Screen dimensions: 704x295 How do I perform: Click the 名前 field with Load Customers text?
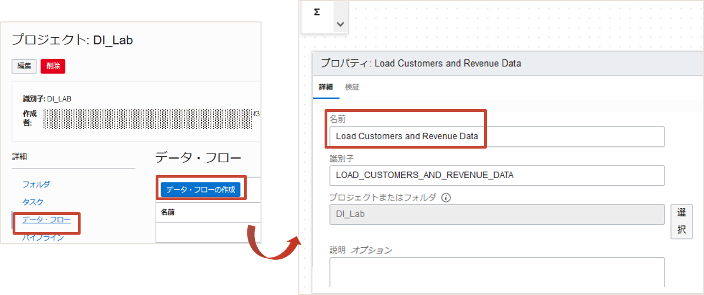(496, 137)
